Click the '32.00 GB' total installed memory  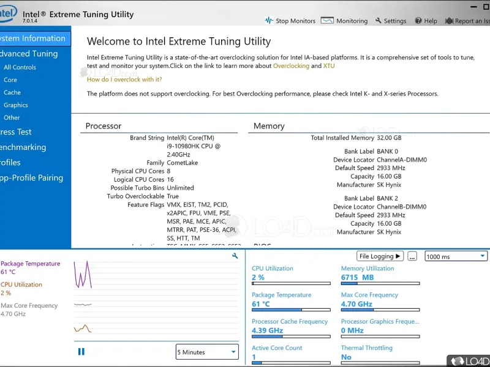coord(389,138)
